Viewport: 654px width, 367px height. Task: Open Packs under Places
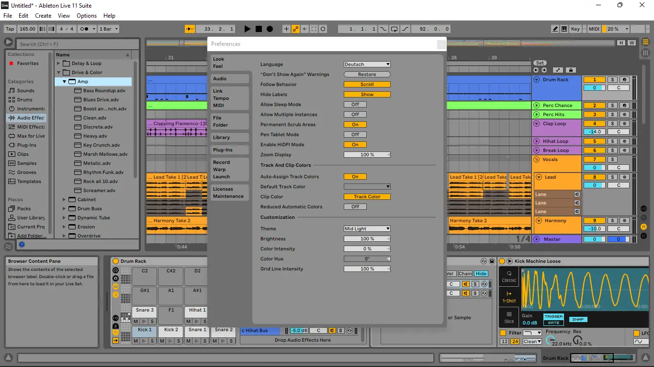[x=24, y=208]
